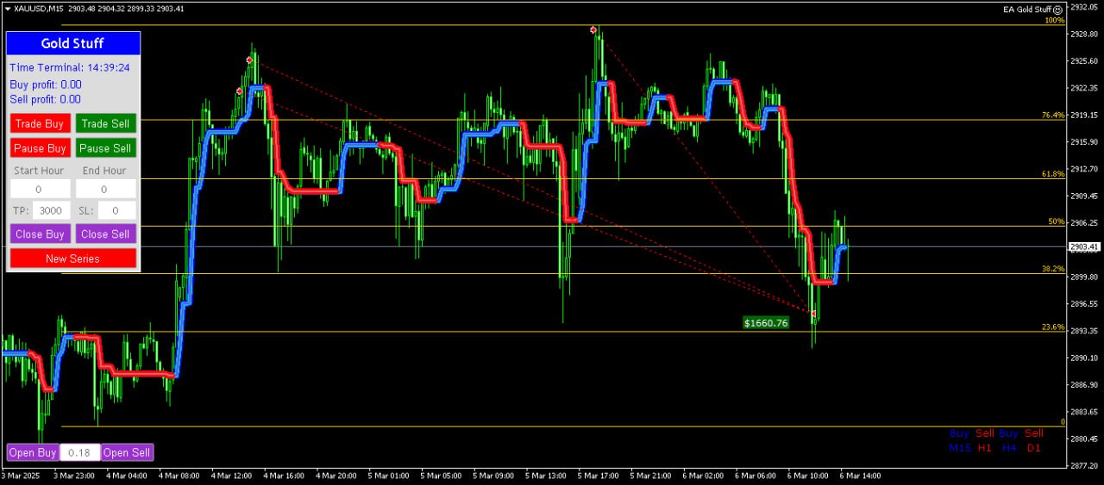1104x485 pixels.
Task: Click the Open Buy button
Action: pos(33,452)
